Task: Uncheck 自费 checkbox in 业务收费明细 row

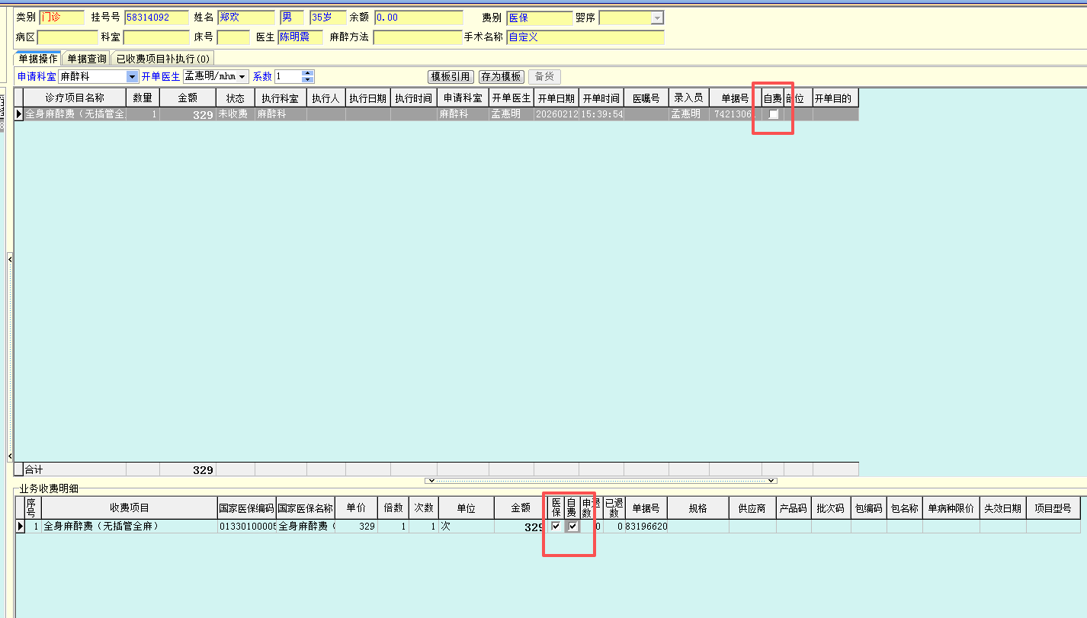Action: click(572, 527)
